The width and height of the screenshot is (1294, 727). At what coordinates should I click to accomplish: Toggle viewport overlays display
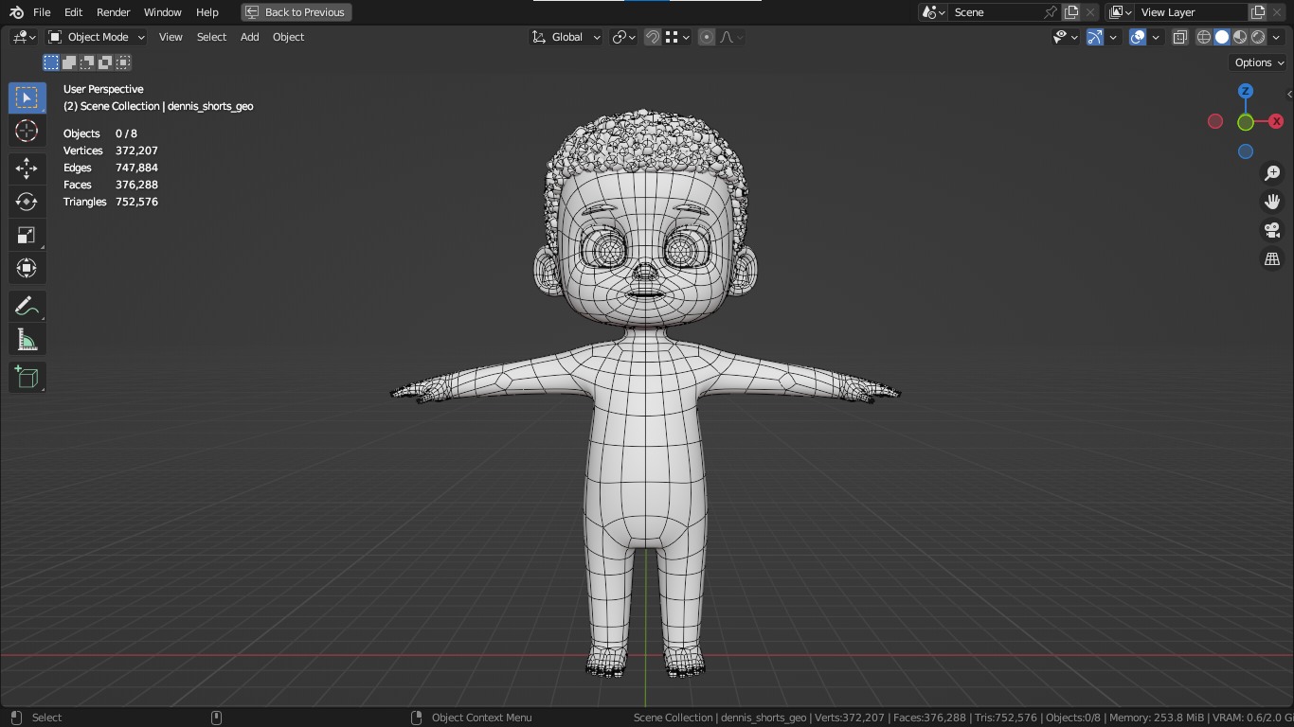click(x=1138, y=37)
